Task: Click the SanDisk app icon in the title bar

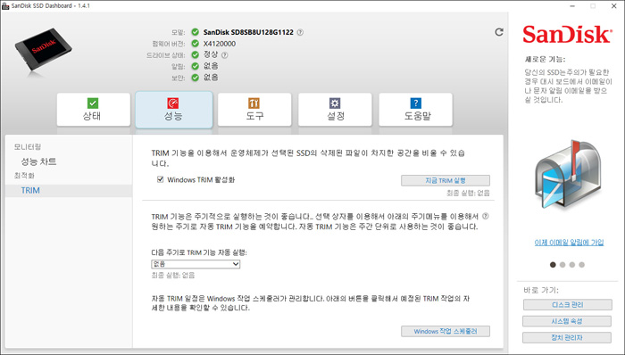Action: pyautogui.click(x=5, y=5)
